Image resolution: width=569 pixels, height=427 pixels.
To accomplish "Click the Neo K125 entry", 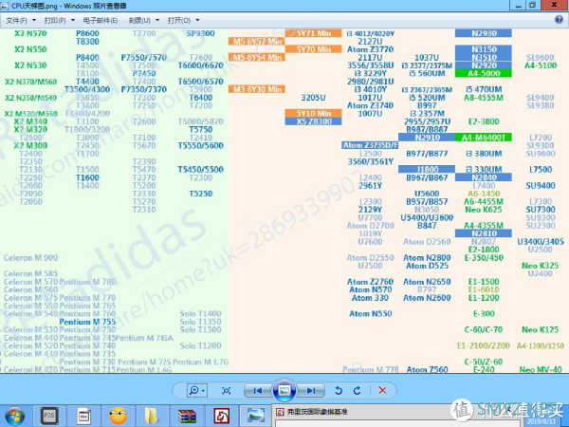I will coord(541,329).
